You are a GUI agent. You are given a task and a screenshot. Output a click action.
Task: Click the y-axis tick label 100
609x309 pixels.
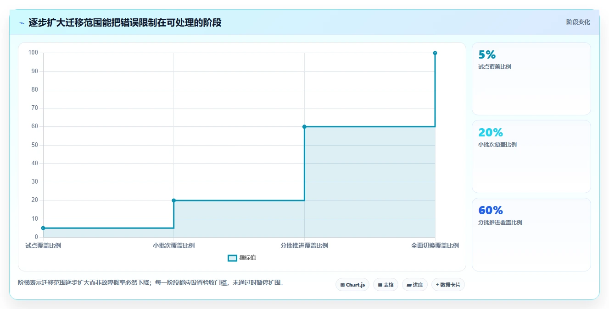(x=33, y=53)
